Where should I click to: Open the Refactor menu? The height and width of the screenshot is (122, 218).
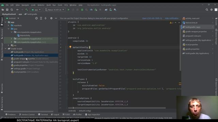coord(41,5)
